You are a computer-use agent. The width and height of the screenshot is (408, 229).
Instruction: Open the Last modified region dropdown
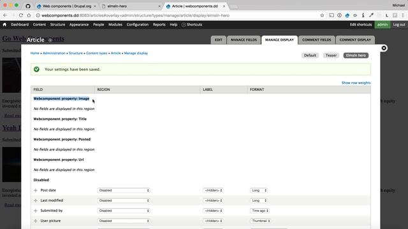click(x=124, y=200)
